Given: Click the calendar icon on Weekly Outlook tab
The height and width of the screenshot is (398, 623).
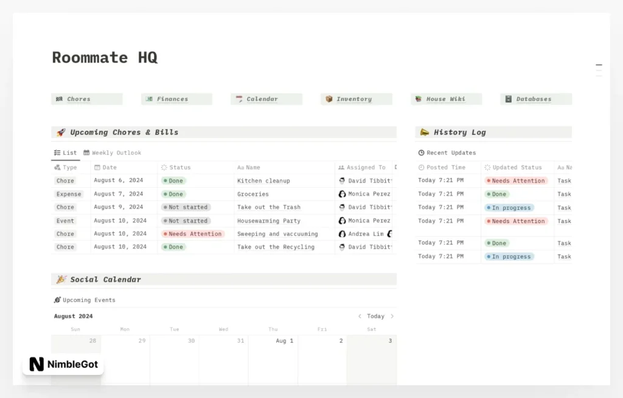Looking at the screenshot, I should coord(86,153).
